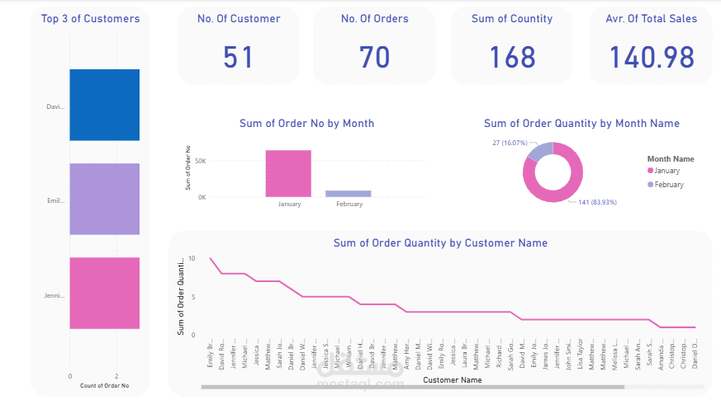Click the Davi... label in Top 3 chart
The image size is (721, 400).
tap(55, 106)
